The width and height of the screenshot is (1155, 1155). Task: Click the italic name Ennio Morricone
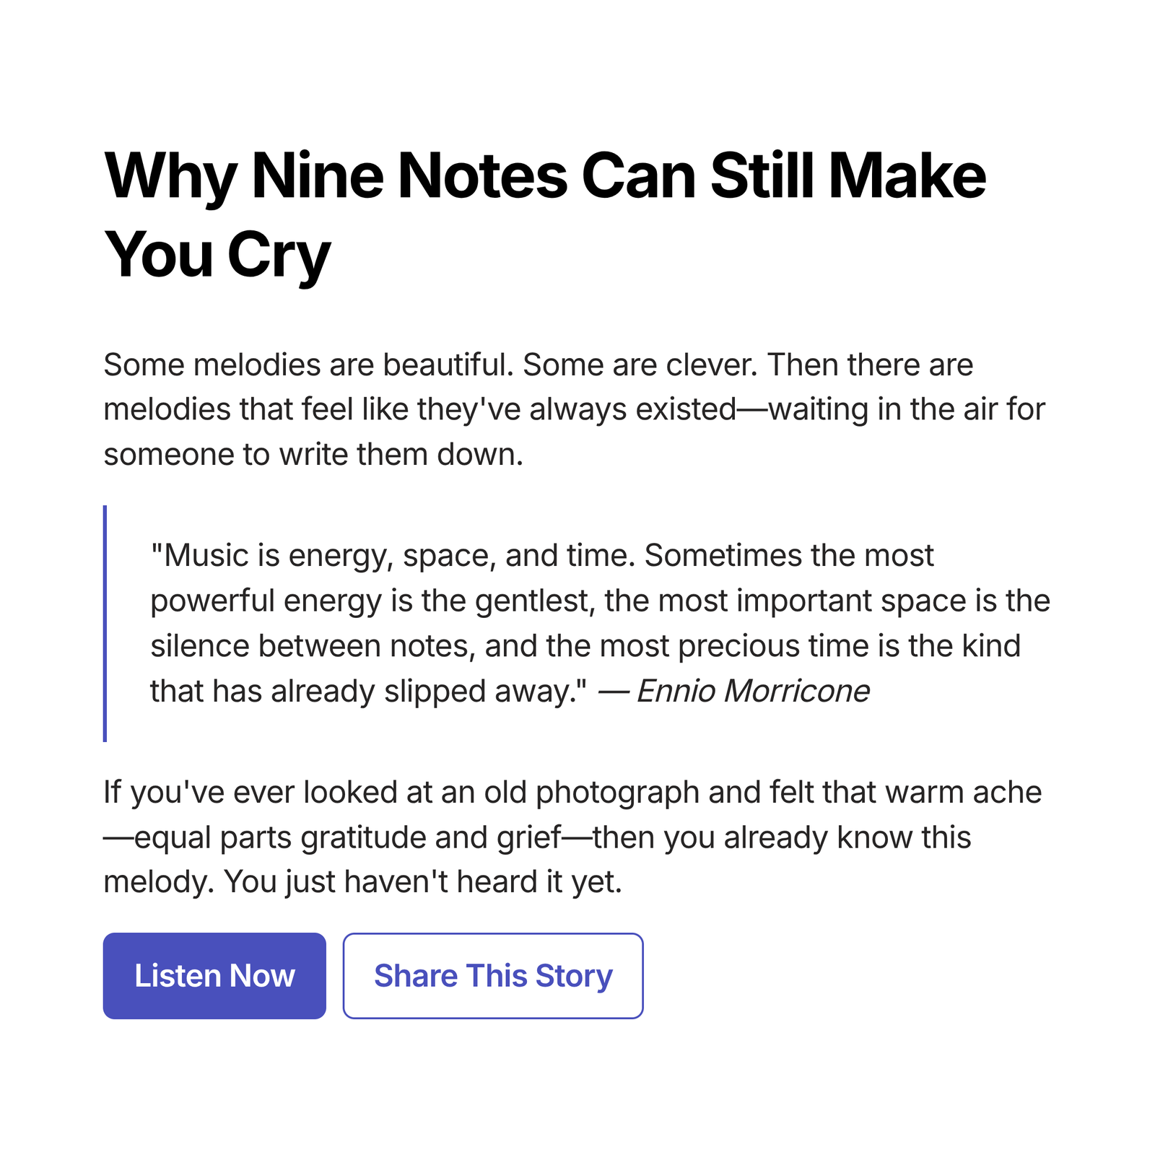[x=753, y=692]
